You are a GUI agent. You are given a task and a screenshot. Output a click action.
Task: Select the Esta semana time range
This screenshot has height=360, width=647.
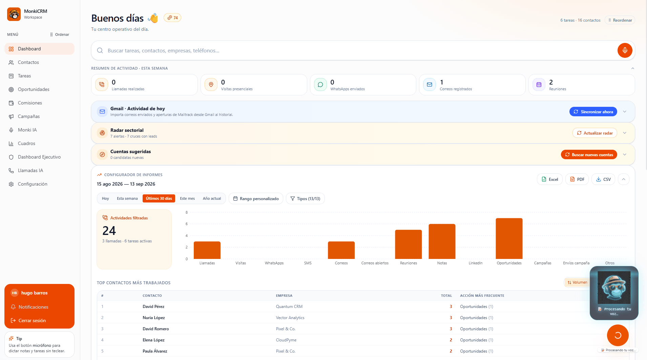tap(127, 198)
